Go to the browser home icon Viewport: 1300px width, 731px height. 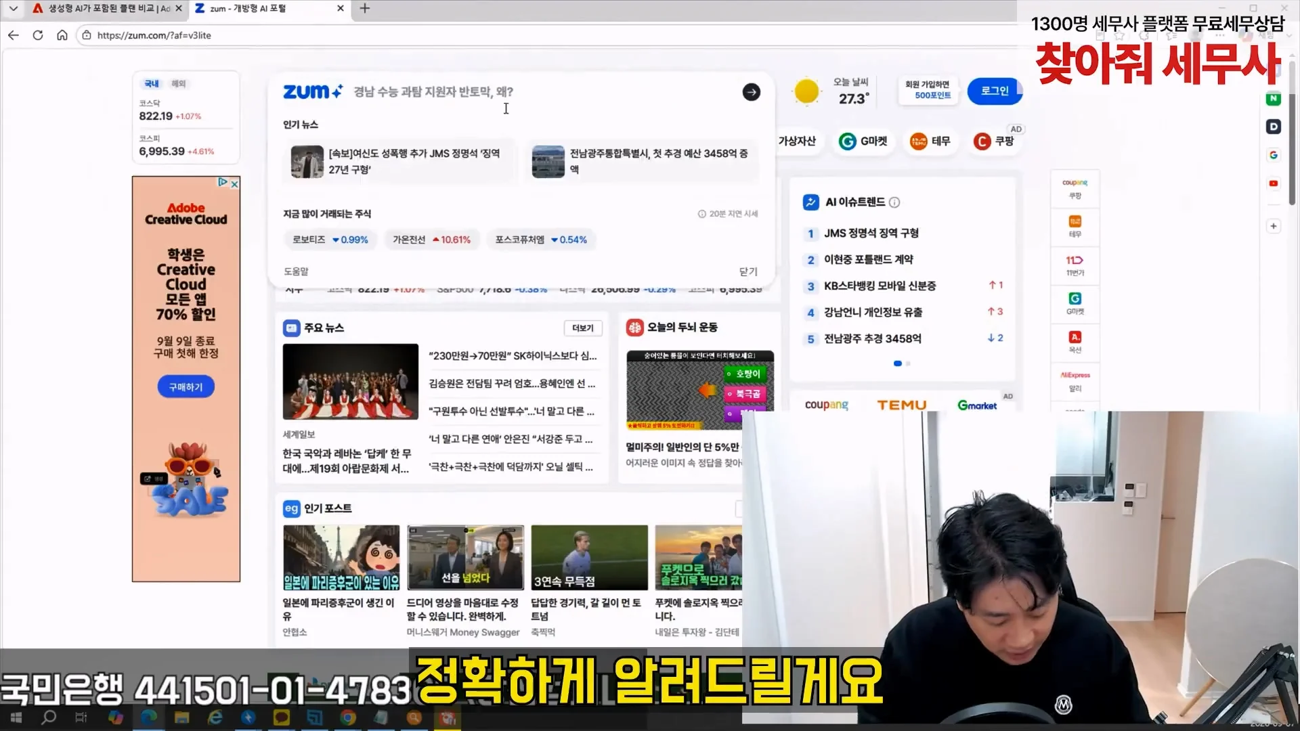tap(62, 35)
